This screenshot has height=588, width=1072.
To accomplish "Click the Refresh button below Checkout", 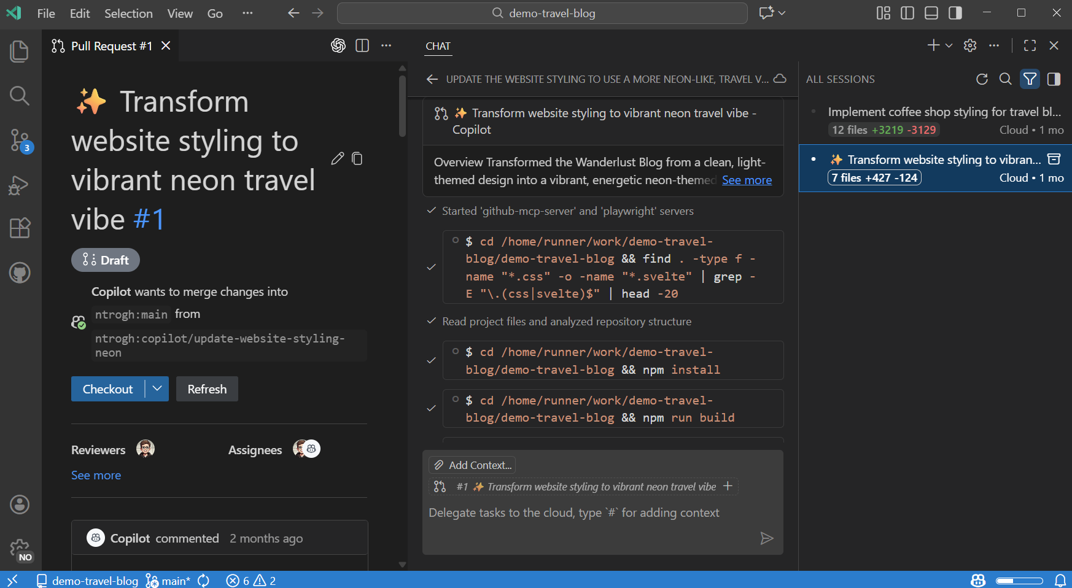I will 207,389.
